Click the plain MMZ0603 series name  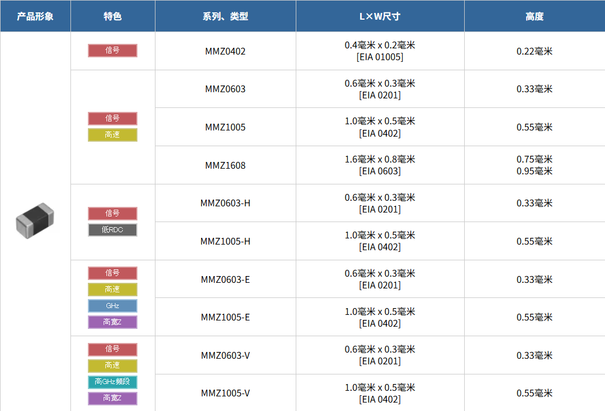tap(225, 89)
